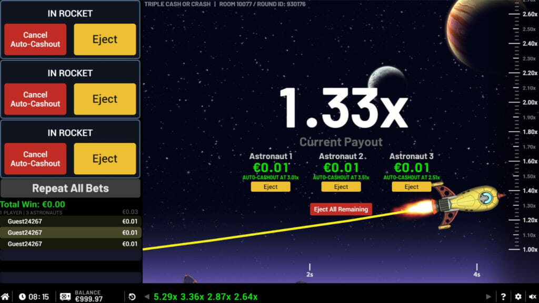
Task: Cancel Auto-Cashout in the second rocket panel
Action: [x=35, y=99]
